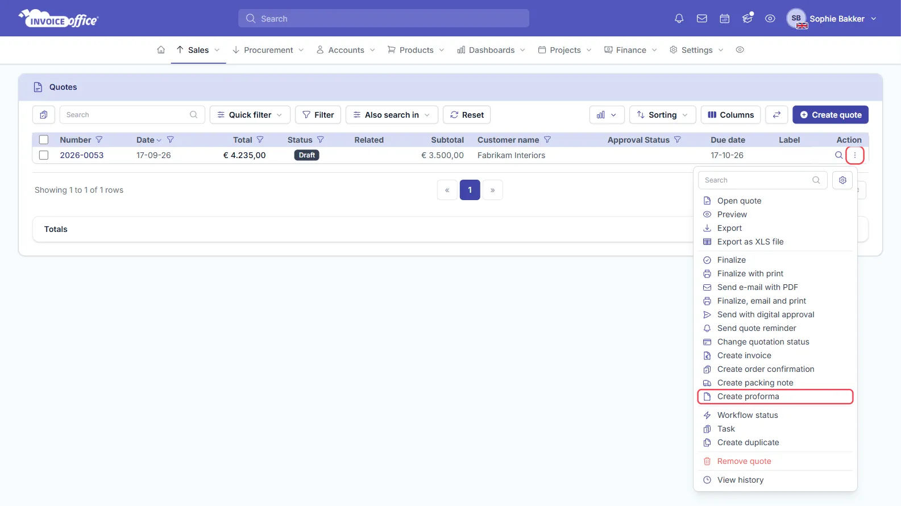The width and height of the screenshot is (901, 506).
Task: Select View history in action menu
Action: coord(775,480)
